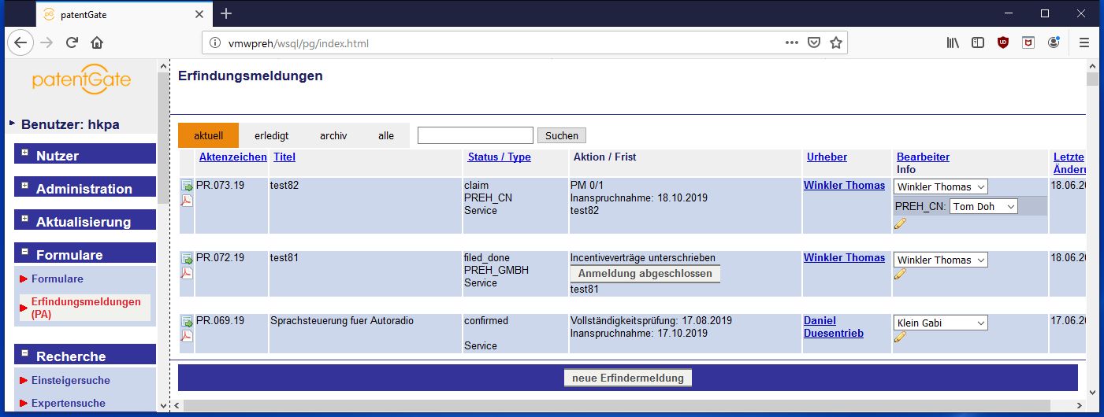The height and width of the screenshot is (417, 1104).
Task: Click neue Erfindermeldung button
Action: (628, 378)
